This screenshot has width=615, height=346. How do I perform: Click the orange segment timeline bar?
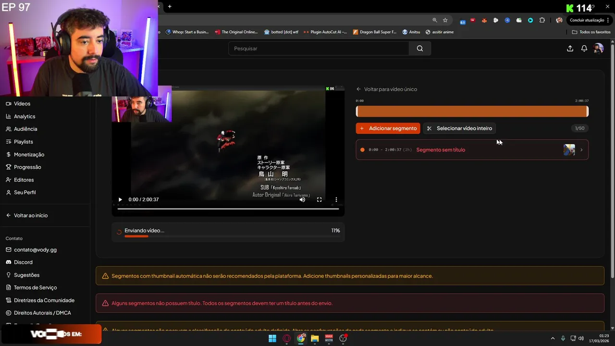[x=472, y=111]
